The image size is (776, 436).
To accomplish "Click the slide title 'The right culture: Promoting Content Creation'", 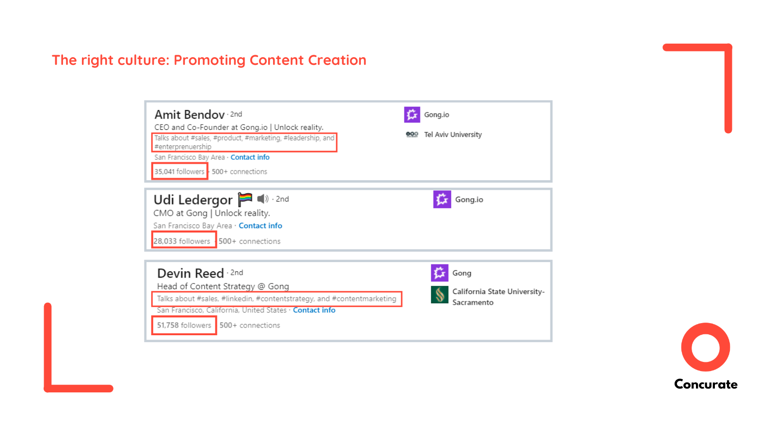I will pyautogui.click(x=209, y=60).
